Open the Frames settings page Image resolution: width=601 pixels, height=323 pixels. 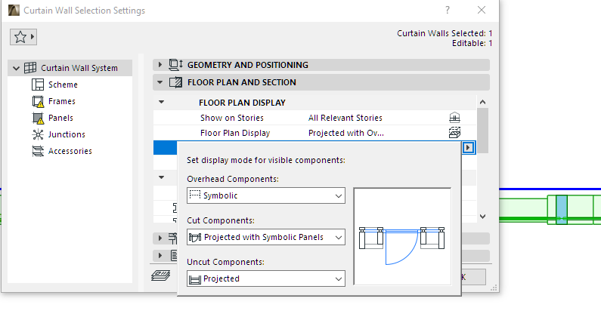pyautogui.click(x=61, y=101)
